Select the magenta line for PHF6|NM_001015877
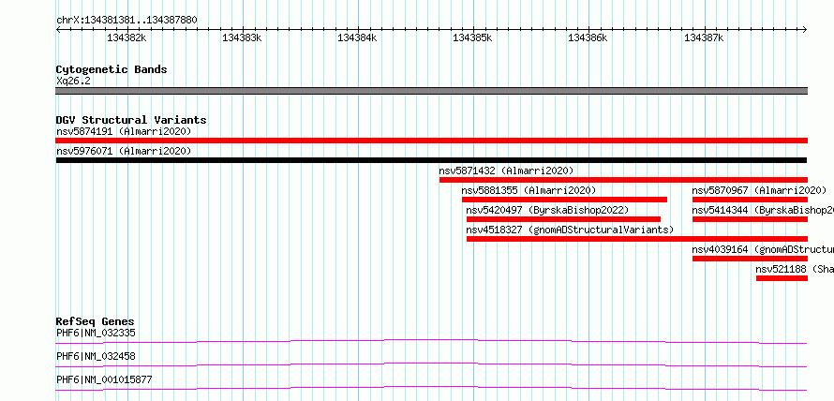Viewport: 834px width, 401px height. 431,388
